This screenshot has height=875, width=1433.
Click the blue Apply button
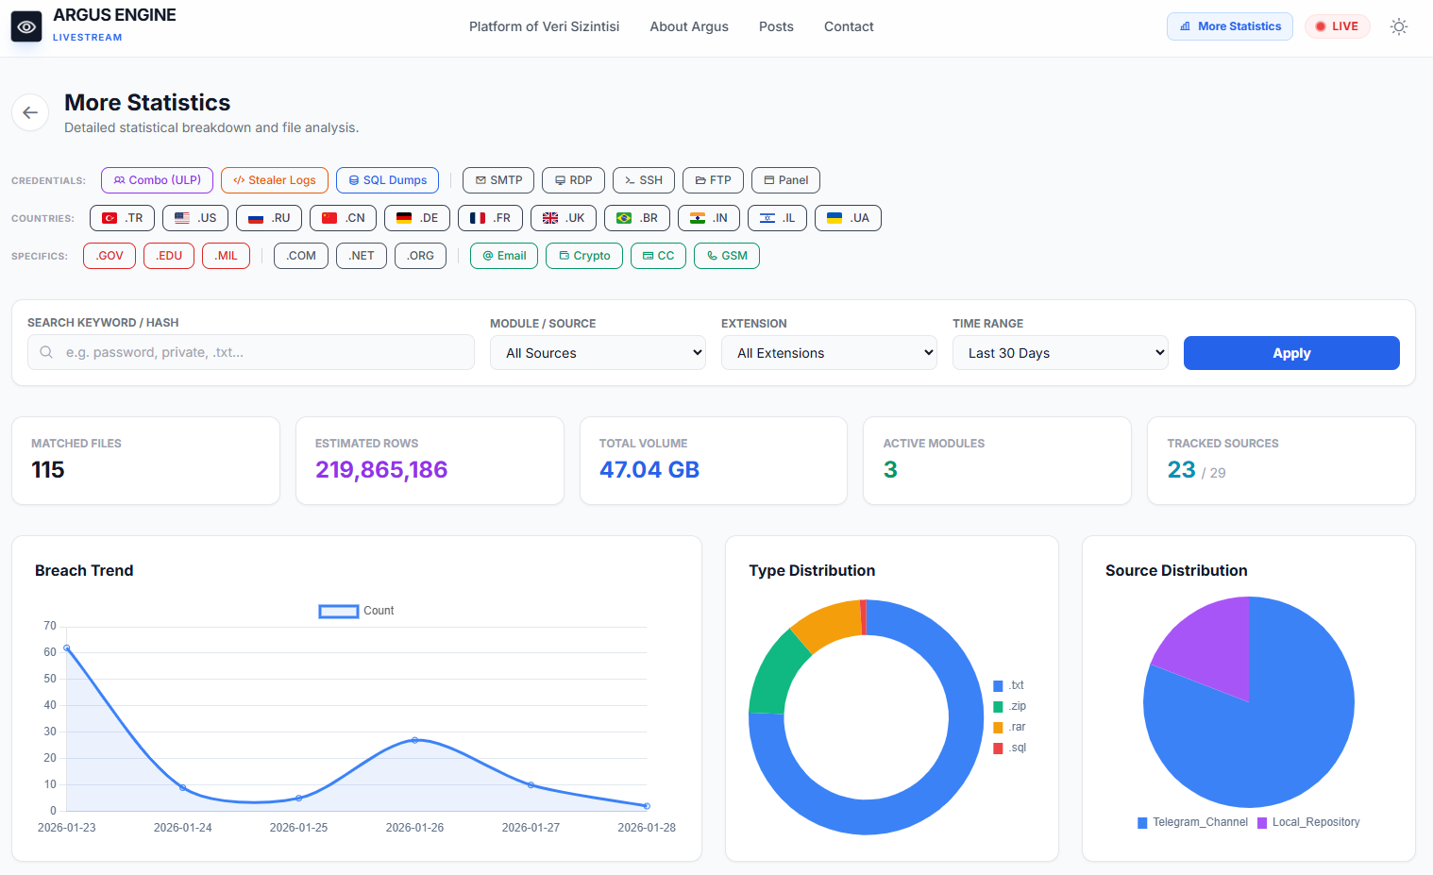1291,353
